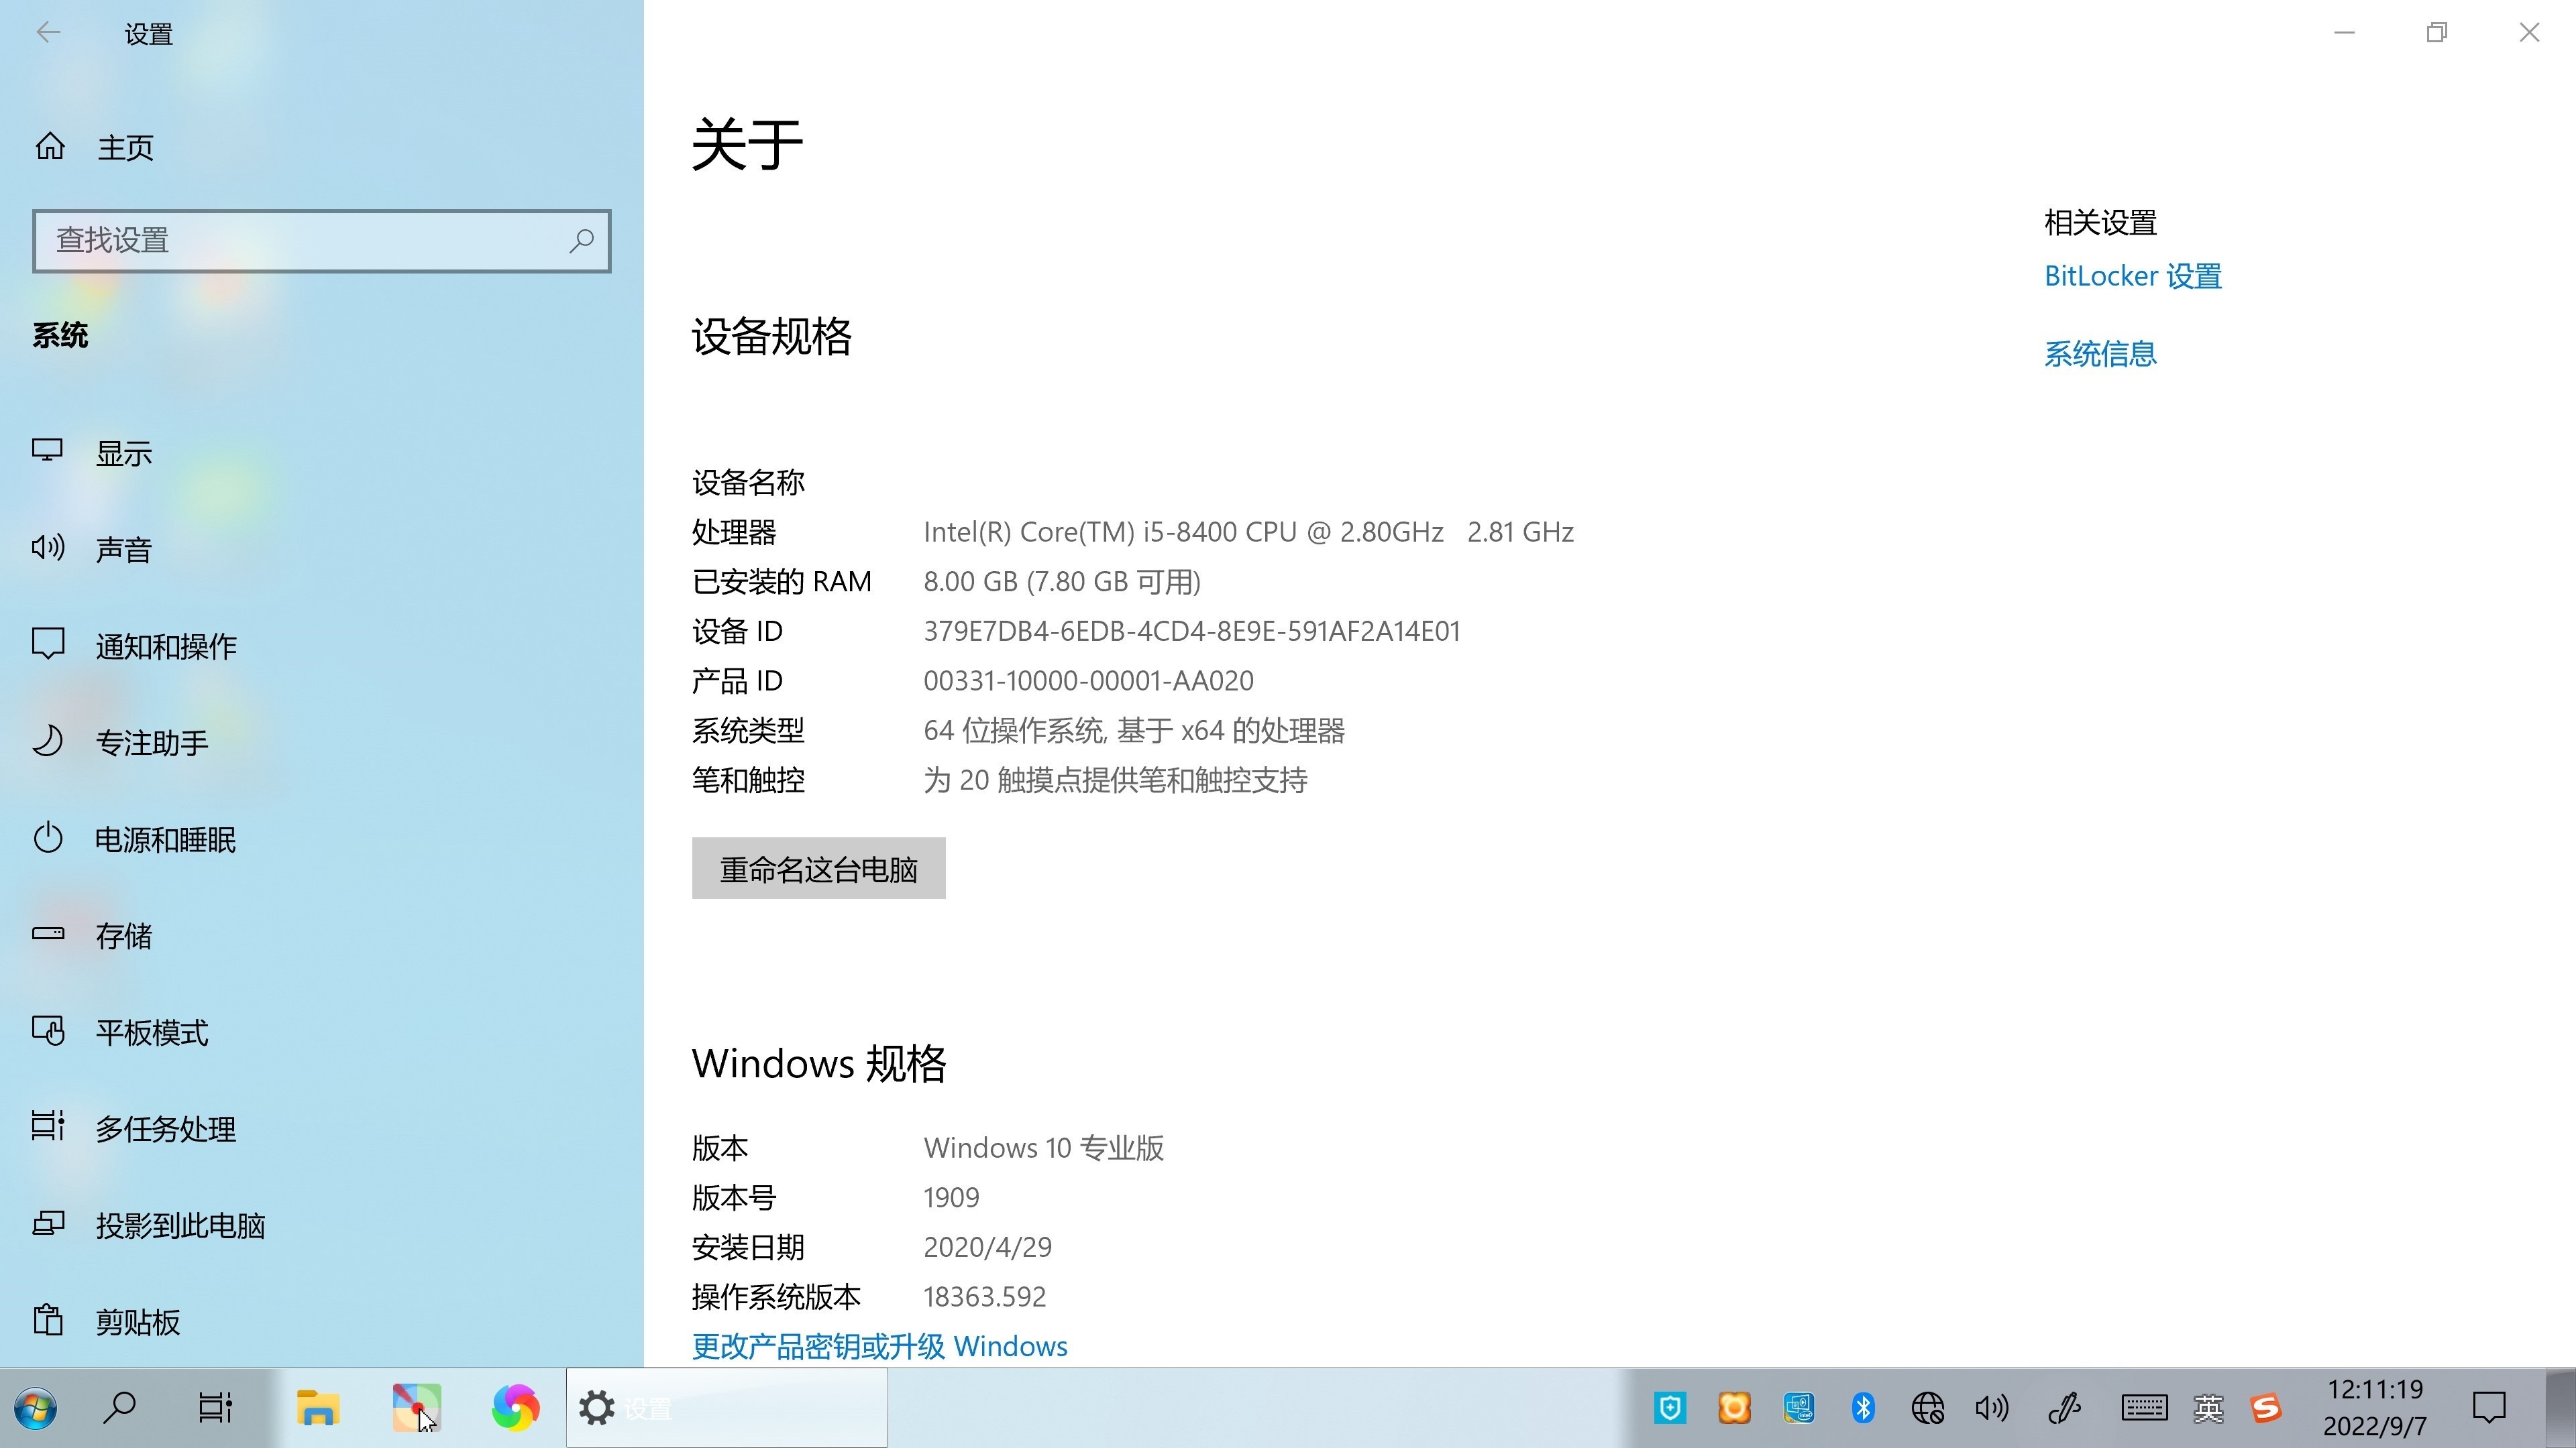Click the search magnifier in the settings box
2576x1448 pixels.
(581, 241)
